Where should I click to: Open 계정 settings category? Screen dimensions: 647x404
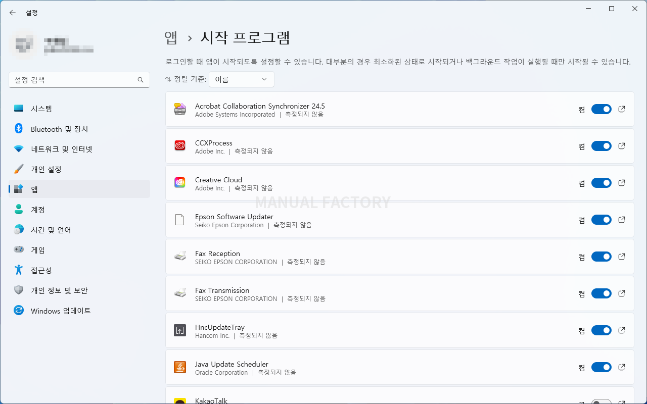(79, 210)
